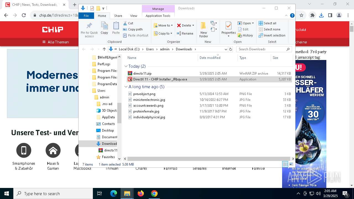Screen dimensions: 354x199
Task: Open Properties of selected file
Action: (x=228, y=29)
